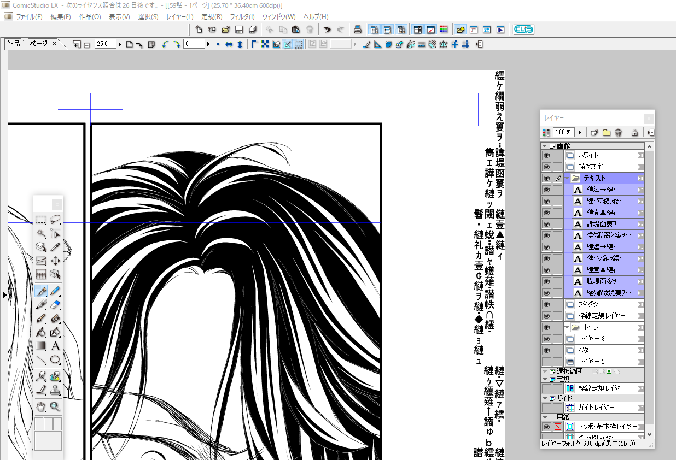Image resolution: width=676 pixels, height=460 pixels.
Task: Click the CLIP logo button
Action: [523, 30]
